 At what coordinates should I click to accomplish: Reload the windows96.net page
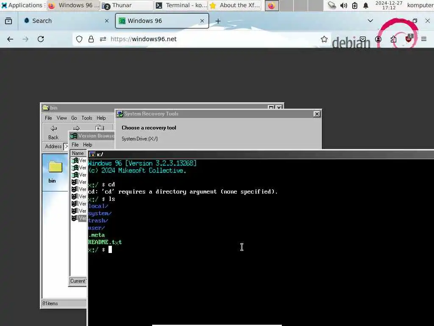pos(41,39)
